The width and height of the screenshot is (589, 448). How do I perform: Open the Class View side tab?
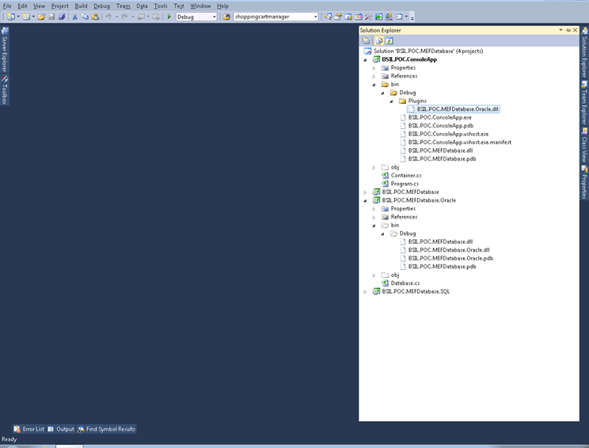coord(584,146)
